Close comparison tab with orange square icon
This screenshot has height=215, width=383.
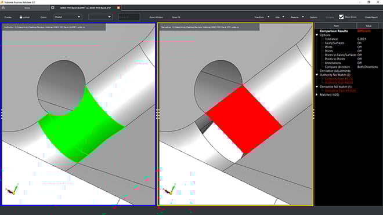[118, 8]
